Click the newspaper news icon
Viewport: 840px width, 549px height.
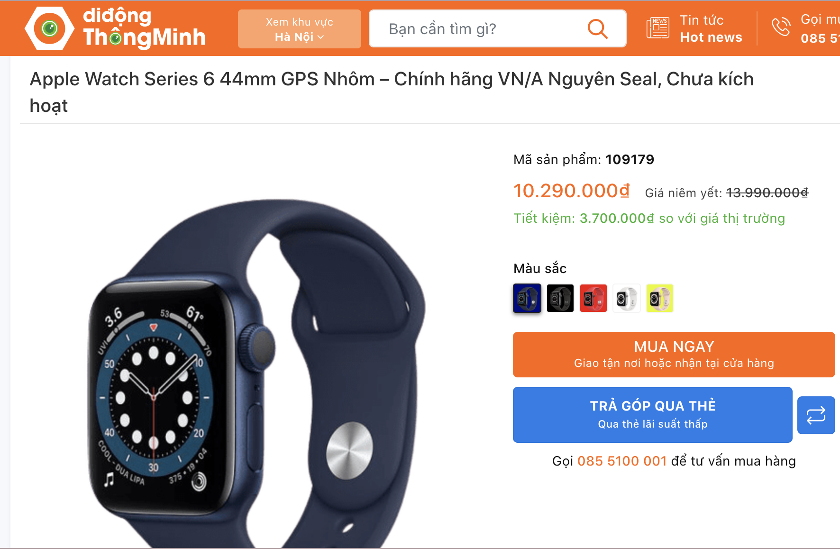[x=657, y=28]
